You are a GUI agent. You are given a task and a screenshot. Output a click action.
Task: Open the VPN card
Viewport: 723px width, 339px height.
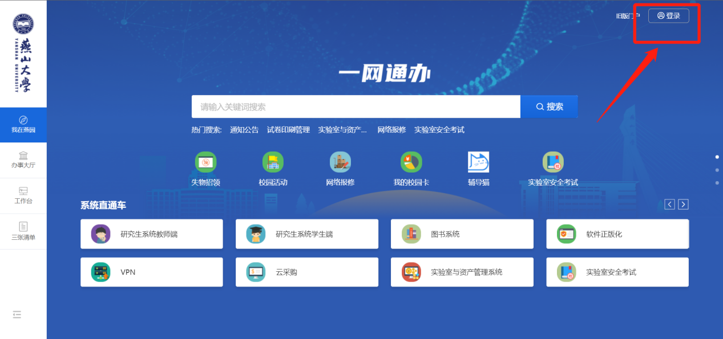(x=152, y=272)
